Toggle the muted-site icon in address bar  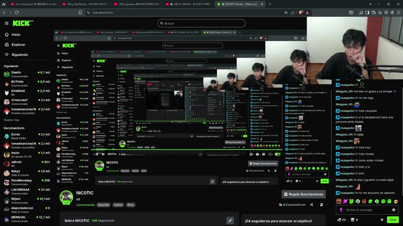click(x=286, y=13)
